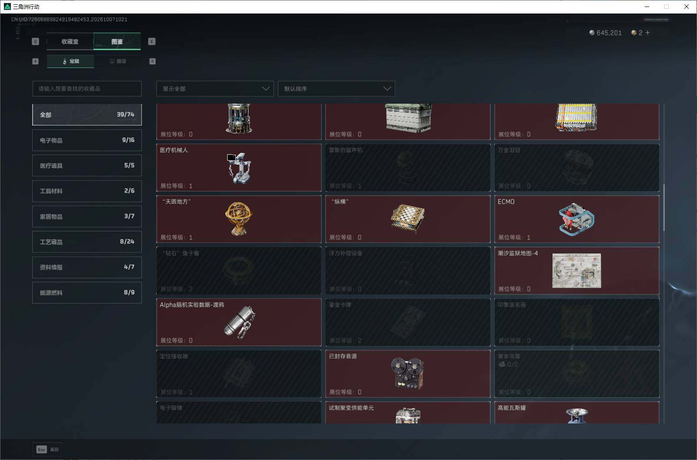
Task: Open the 默认排序 sort dropdown
Action: [x=336, y=88]
